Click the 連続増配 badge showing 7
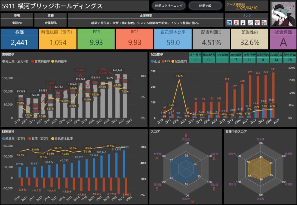The height and width of the screenshot is (205, 297). (236, 57)
